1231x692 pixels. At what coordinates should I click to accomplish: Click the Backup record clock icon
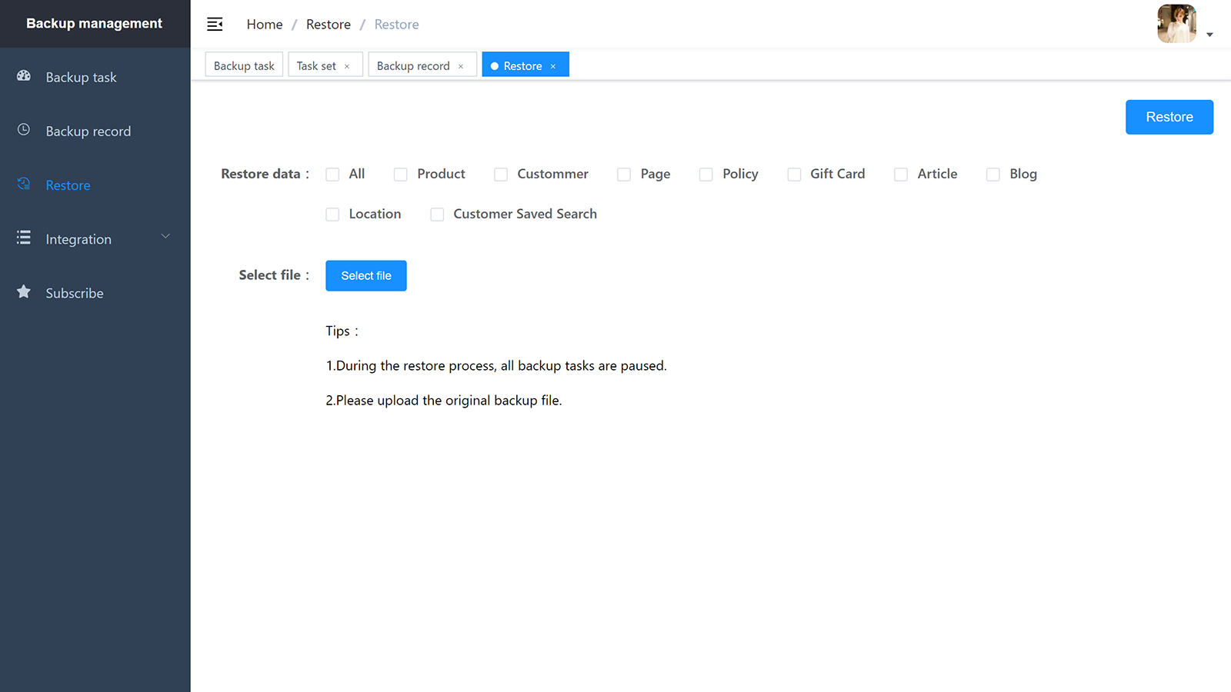click(x=24, y=130)
